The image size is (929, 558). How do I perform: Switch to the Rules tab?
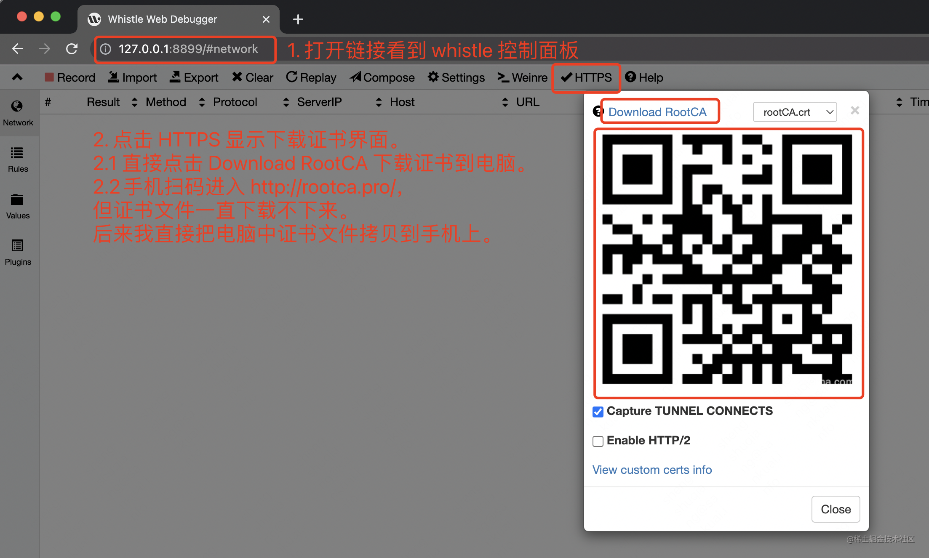coord(18,159)
